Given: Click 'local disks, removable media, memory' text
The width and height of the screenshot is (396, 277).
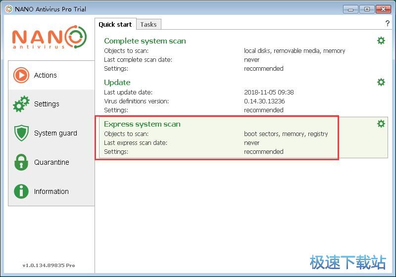Looking at the screenshot, I should point(295,51).
